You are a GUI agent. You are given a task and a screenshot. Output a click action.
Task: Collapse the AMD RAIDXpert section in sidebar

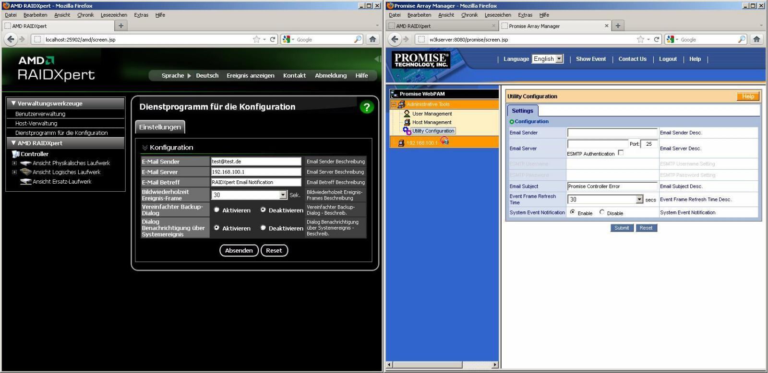coord(13,143)
